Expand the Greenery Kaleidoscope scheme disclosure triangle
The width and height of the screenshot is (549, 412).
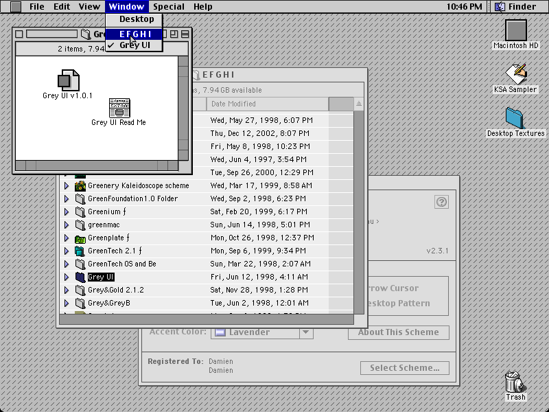(x=67, y=185)
